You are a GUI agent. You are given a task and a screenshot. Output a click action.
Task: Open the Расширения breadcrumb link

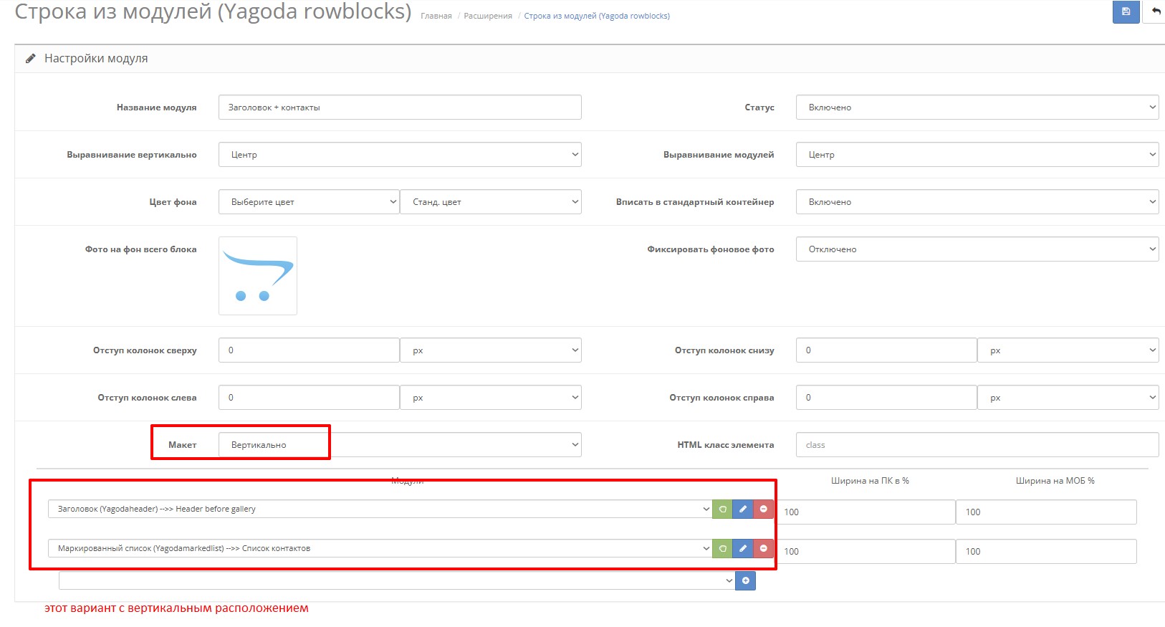[x=488, y=16]
